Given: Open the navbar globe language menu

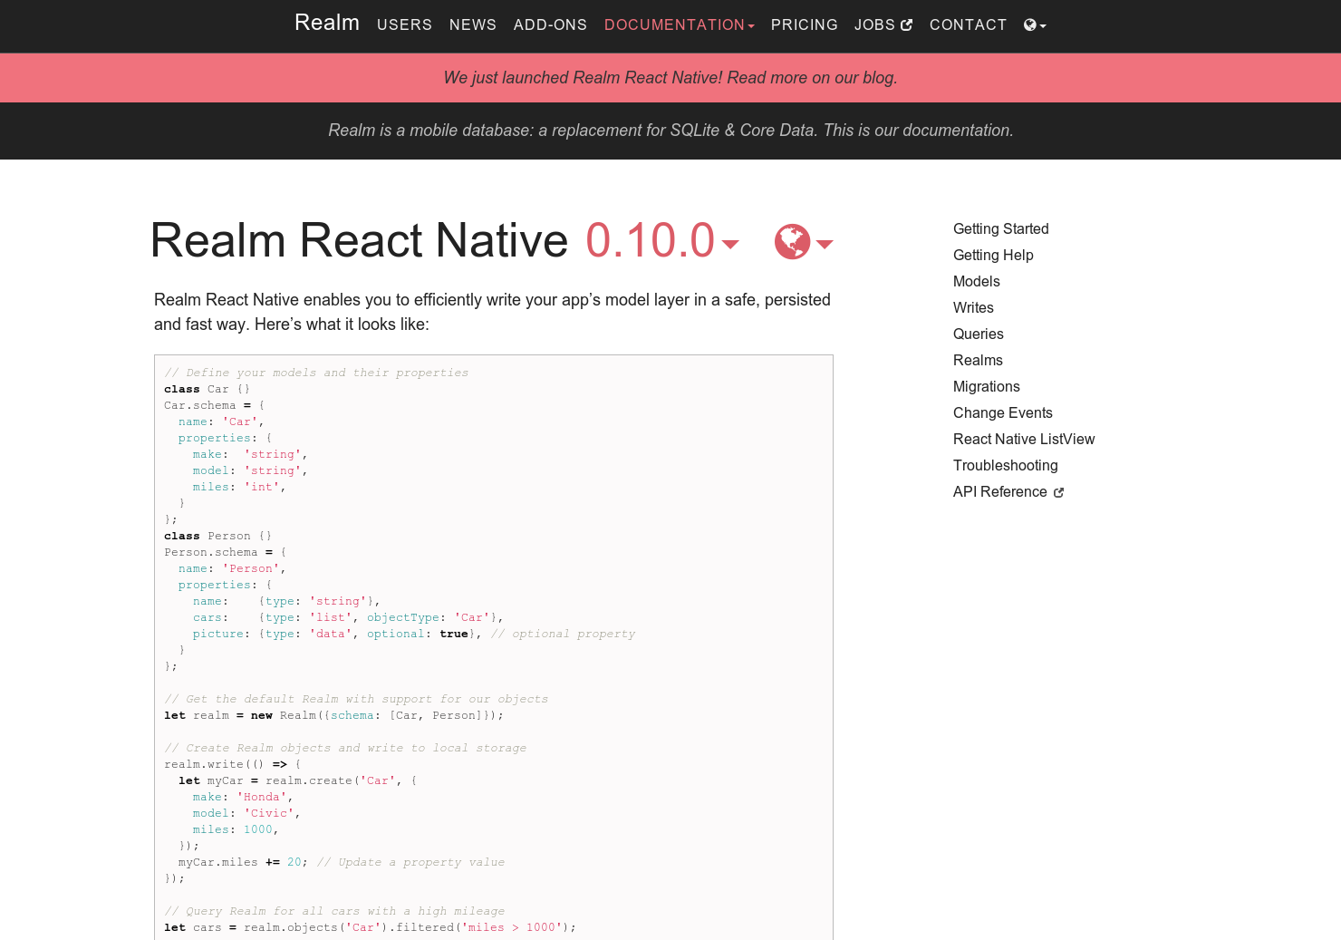Looking at the screenshot, I should (x=1035, y=25).
